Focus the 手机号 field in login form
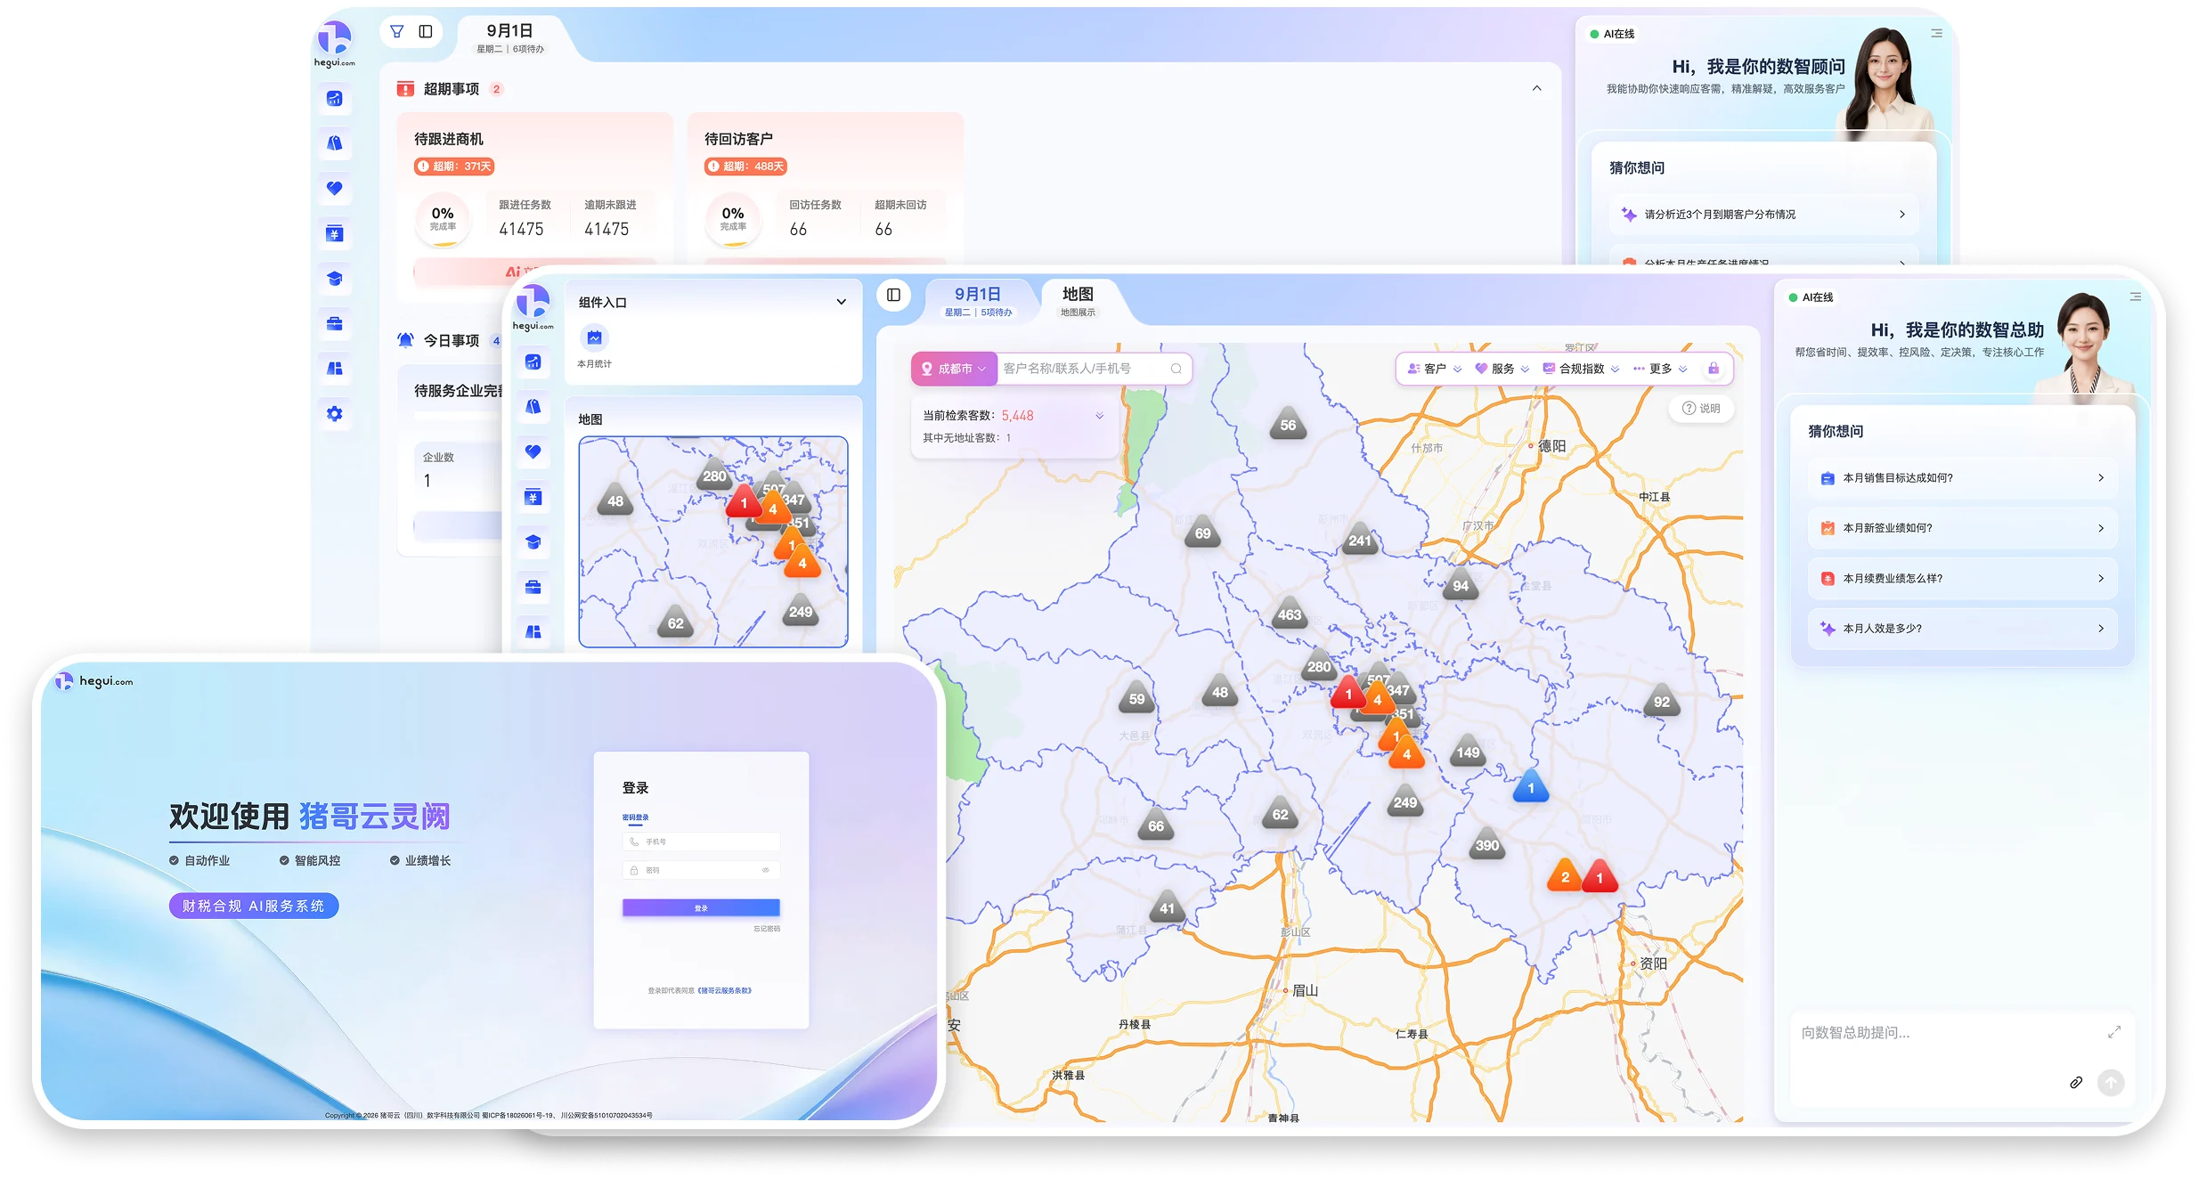 pyautogui.click(x=701, y=842)
